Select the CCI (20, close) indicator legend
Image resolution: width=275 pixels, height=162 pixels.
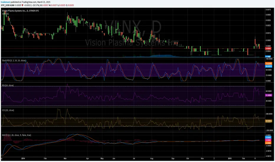[8, 110]
